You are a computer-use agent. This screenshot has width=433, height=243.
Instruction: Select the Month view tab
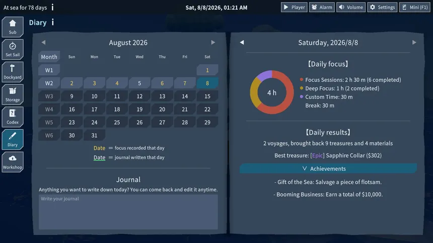click(x=49, y=57)
